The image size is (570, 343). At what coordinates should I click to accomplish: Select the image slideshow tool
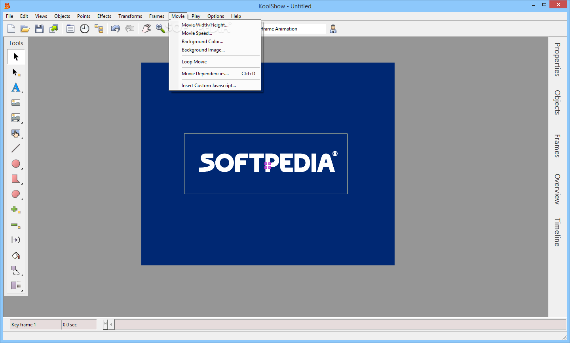16,118
